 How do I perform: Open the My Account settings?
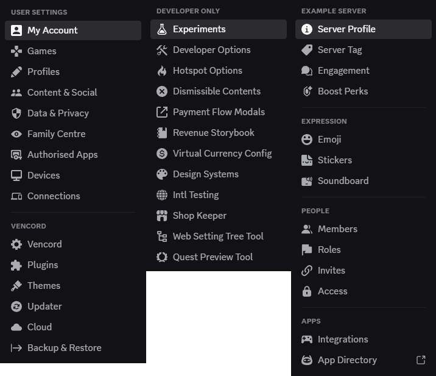[x=73, y=30]
